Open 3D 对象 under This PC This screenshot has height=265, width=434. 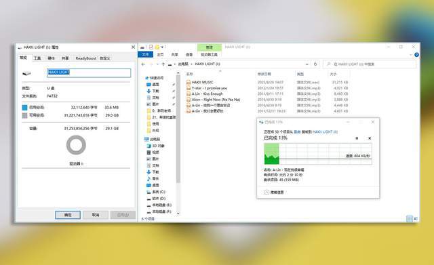(x=155, y=146)
